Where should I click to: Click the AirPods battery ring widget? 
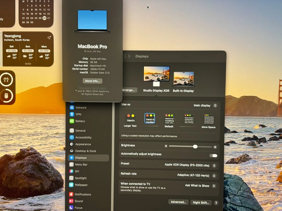[x=6, y=80]
